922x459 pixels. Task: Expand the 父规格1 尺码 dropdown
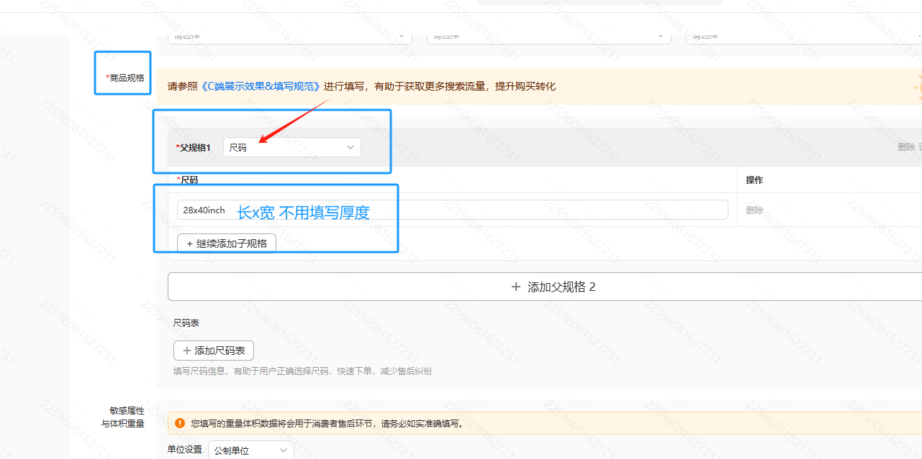(x=291, y=147)
